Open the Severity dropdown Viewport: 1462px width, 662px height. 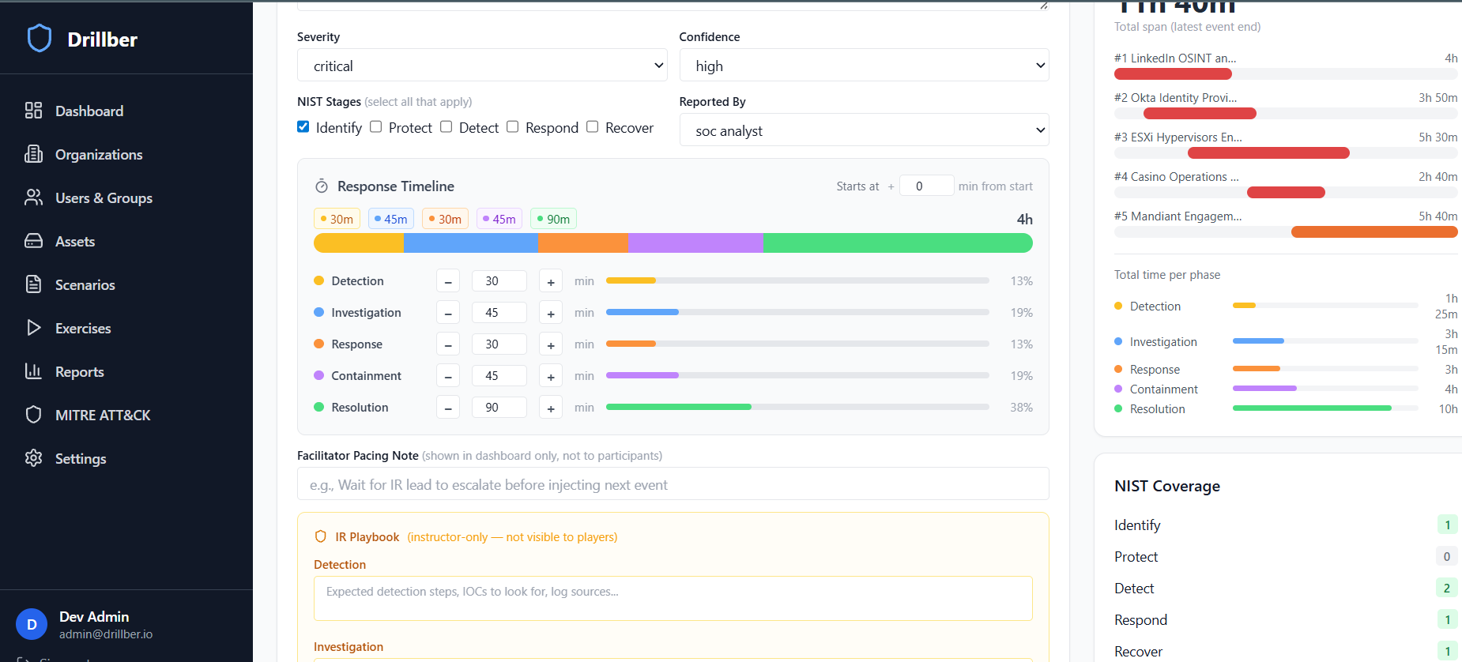481,66
